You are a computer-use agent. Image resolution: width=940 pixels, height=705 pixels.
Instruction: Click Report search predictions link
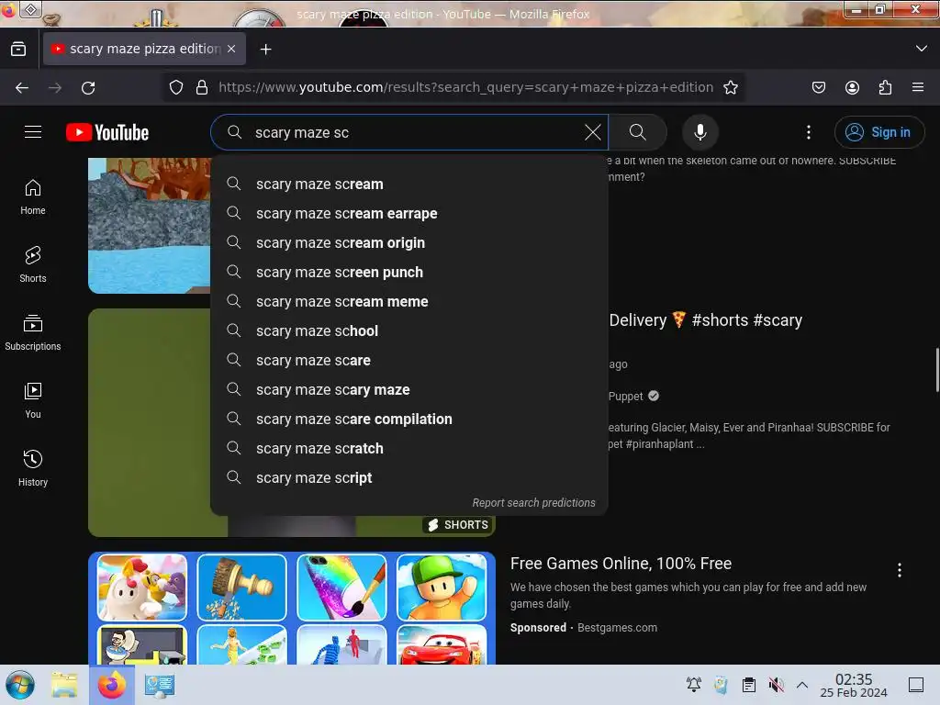point(533,502)
